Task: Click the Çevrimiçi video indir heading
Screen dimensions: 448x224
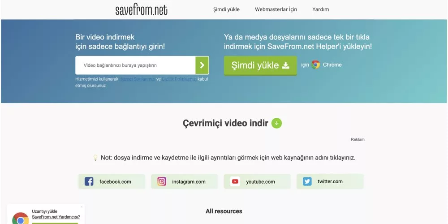Action: (x=225, y=123)
